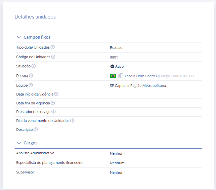
Task: Open the Escola Dom Pedro I link
Action: (x=141, y=76)
